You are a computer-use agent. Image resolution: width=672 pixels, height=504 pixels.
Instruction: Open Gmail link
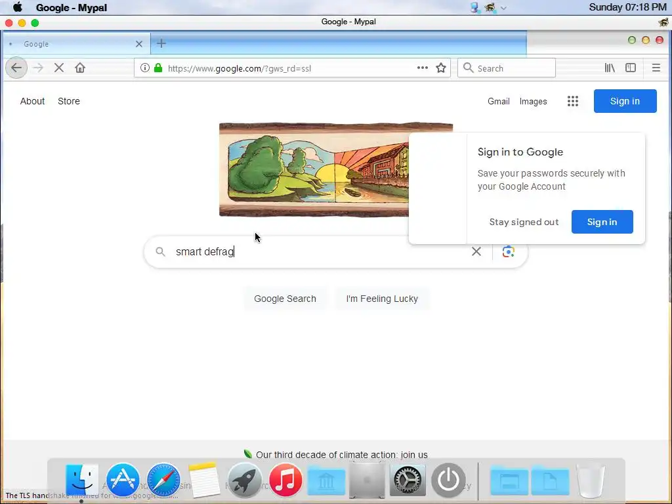click(499, 102)
